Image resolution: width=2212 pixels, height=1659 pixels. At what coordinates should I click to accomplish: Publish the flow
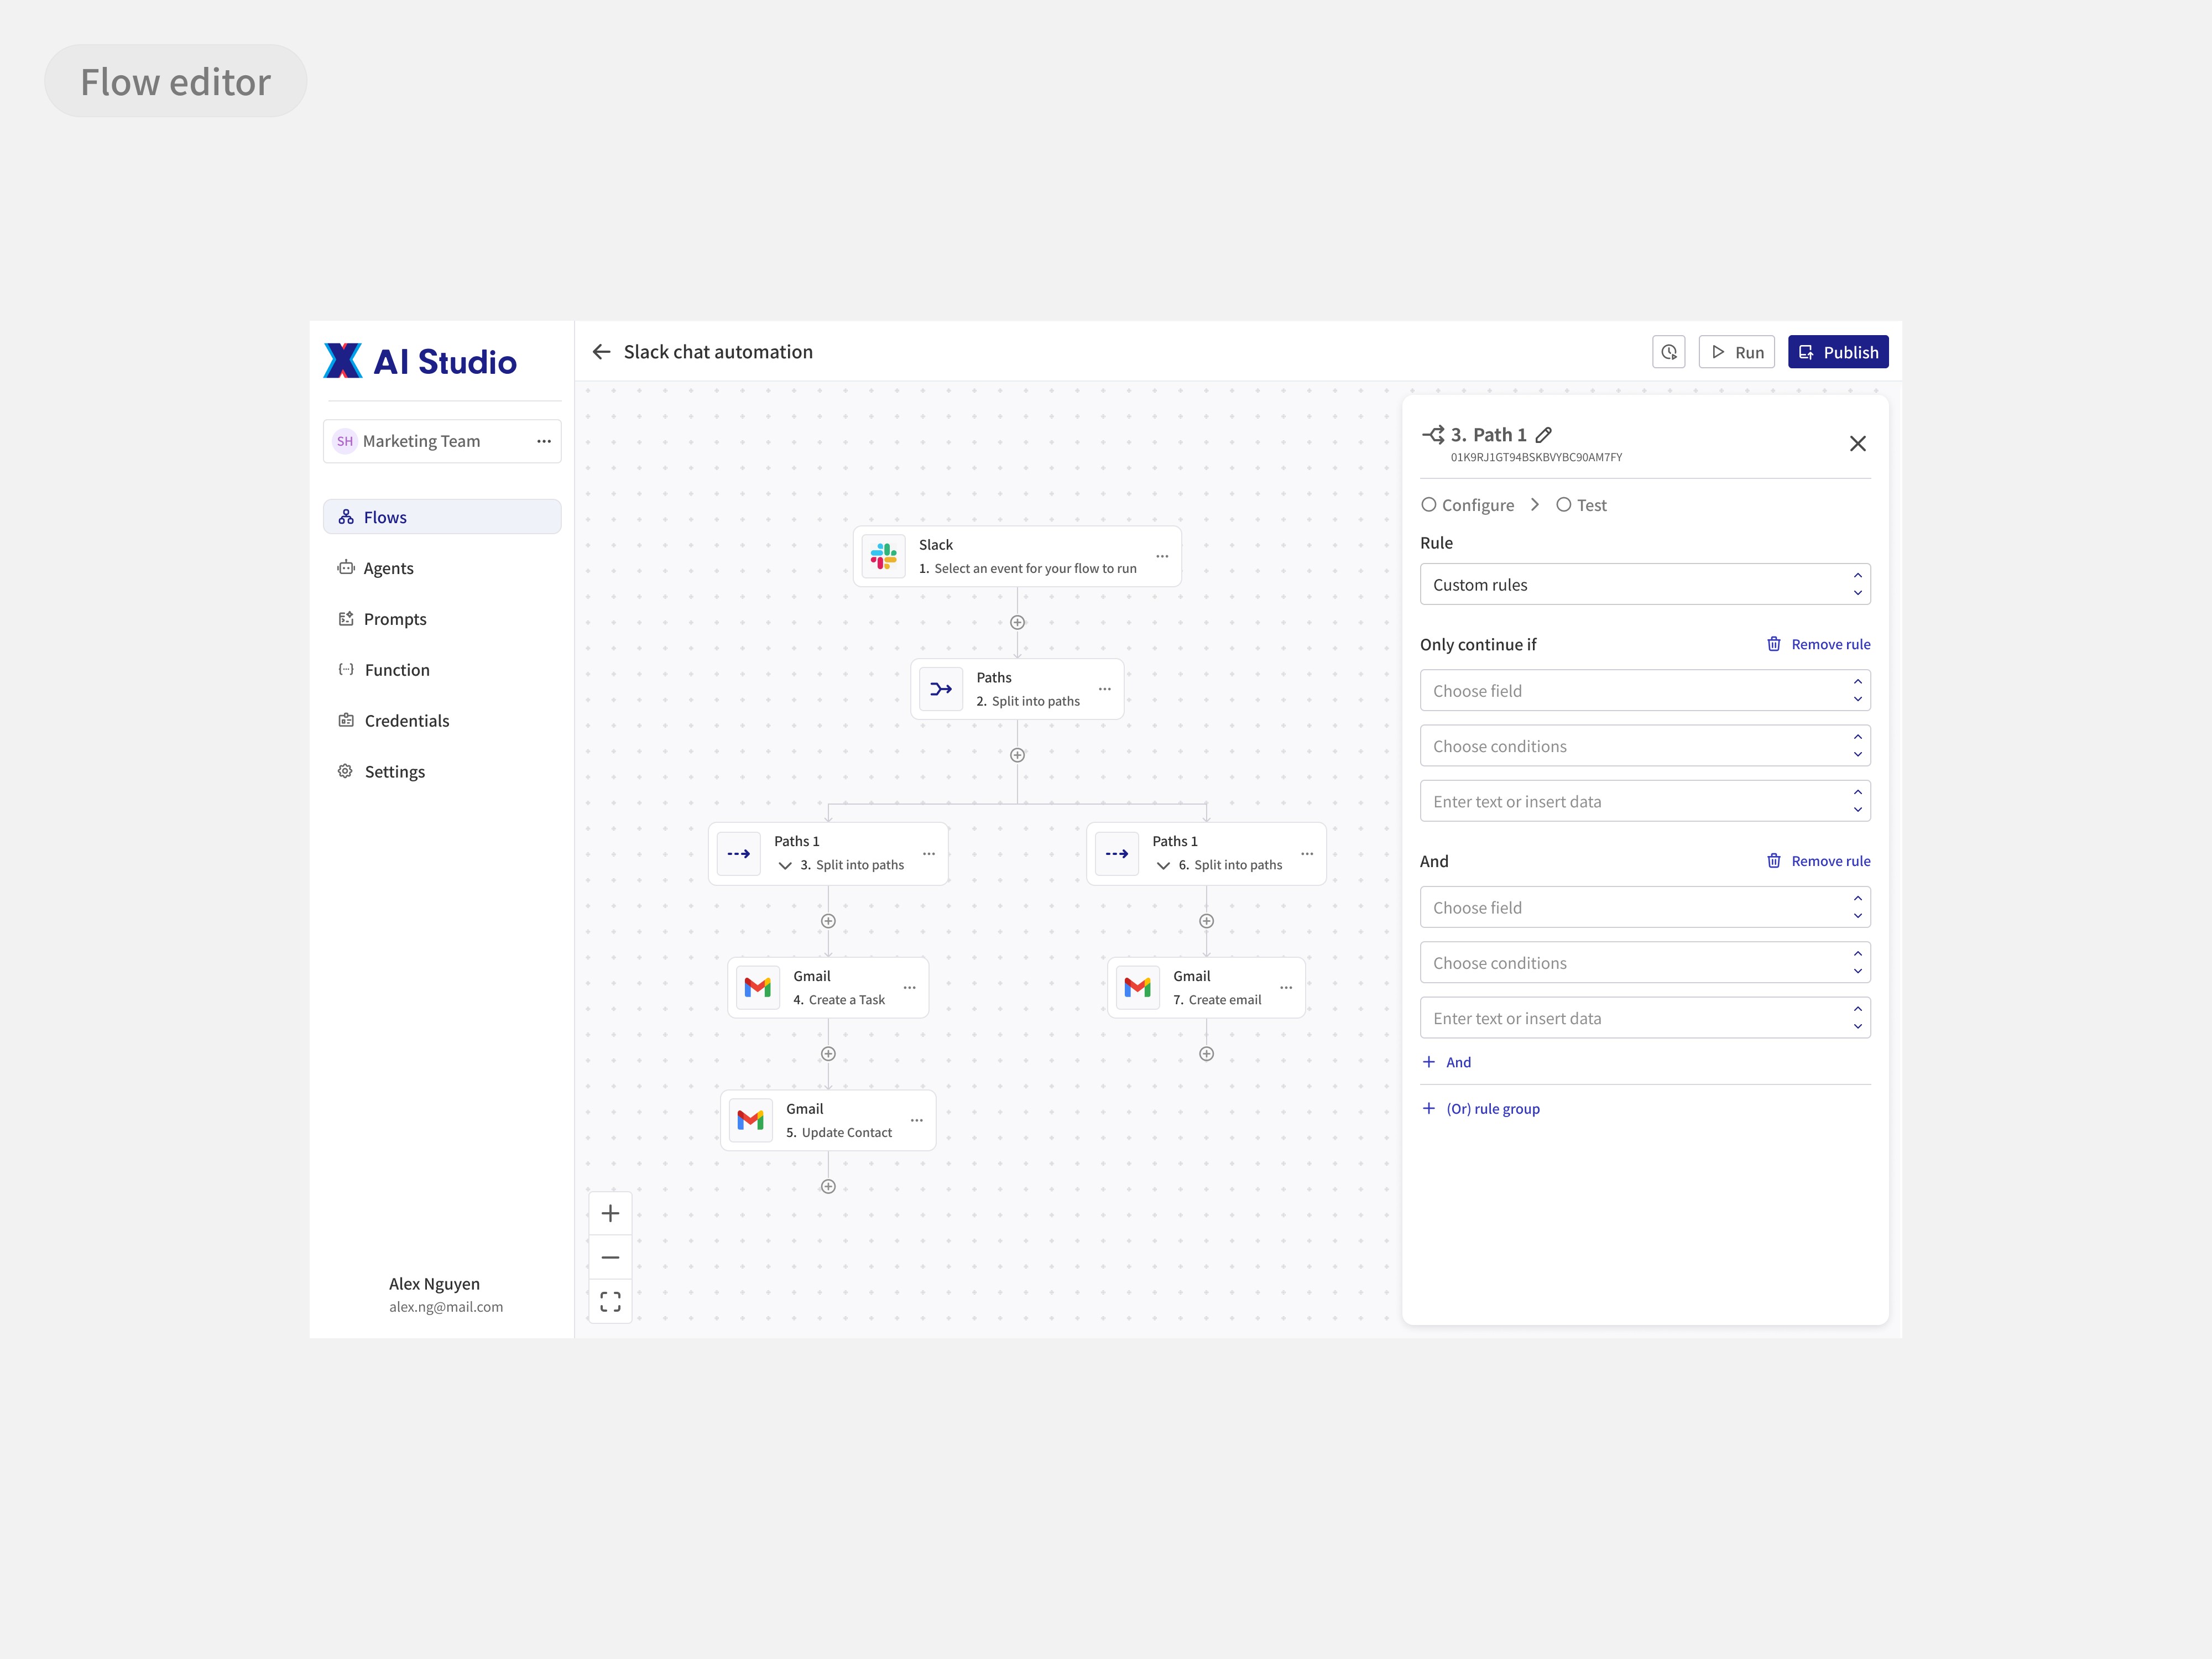click(x=1838, y=352)
